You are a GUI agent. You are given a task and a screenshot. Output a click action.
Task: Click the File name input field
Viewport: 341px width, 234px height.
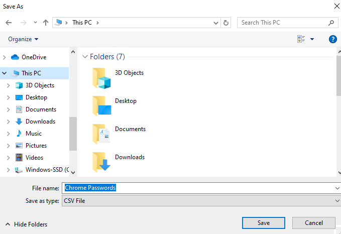[x=198, y=188]
